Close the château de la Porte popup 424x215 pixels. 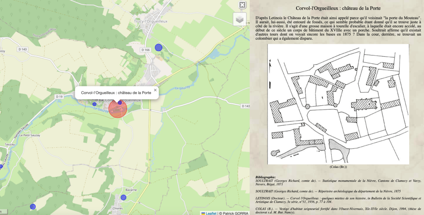coord(155,90)
